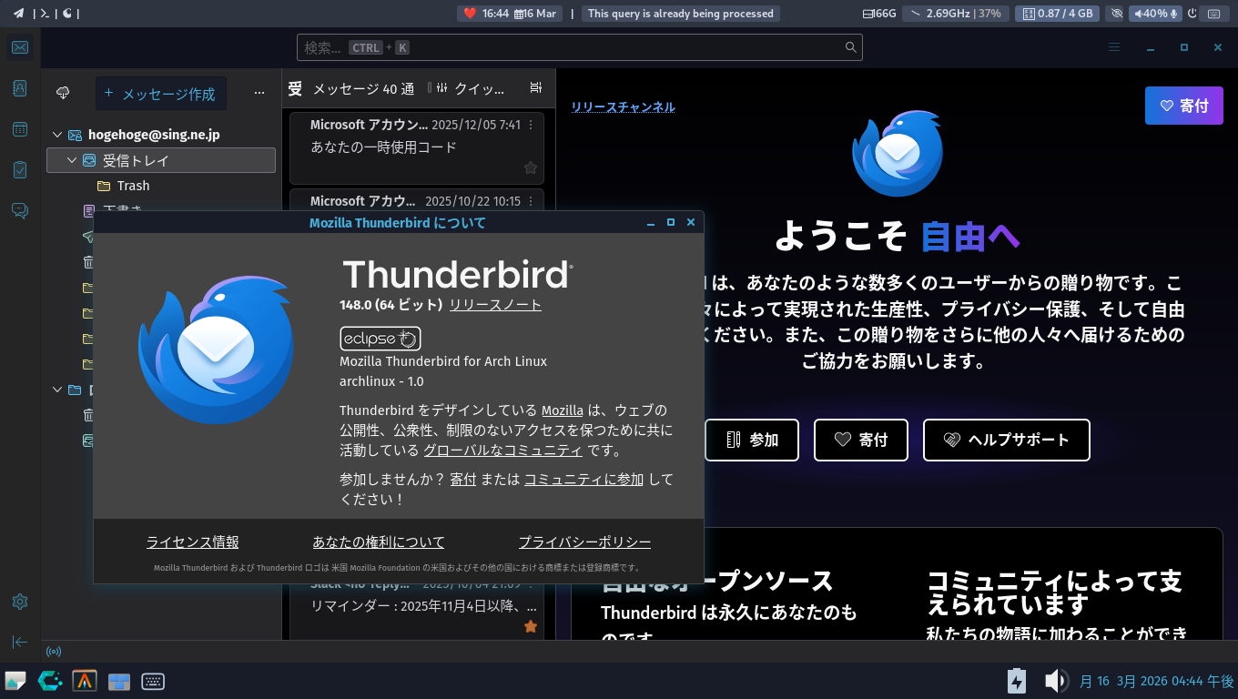Screen dimensions: 1238x699
Task: Open the more menu of the 2025/10/22 message
Action: click(532, 201)
